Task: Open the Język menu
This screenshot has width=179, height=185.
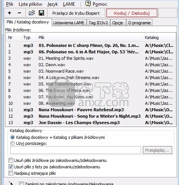Action: (52, 4)
